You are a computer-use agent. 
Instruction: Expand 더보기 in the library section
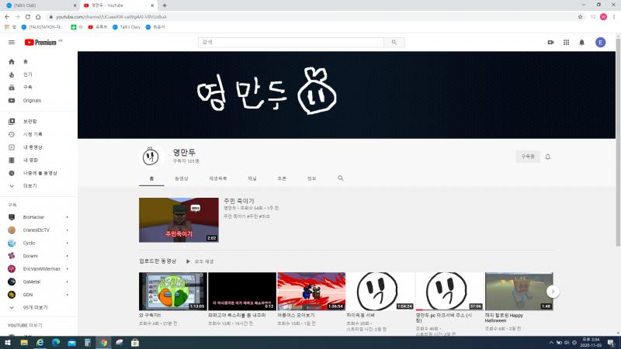coord(29,186)
